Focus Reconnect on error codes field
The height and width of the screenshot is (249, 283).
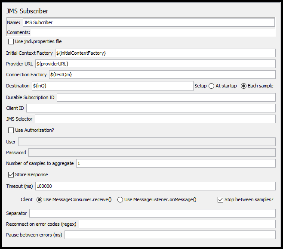pyautogui.click(x=177, y=224)
